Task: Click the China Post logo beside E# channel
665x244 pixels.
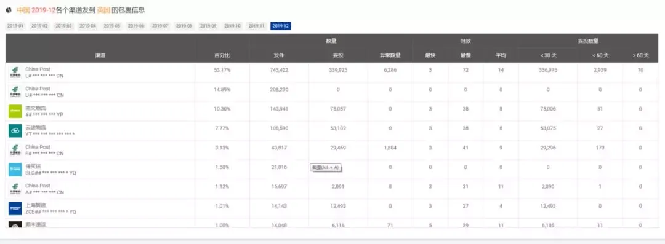Action: coord(15,150)
